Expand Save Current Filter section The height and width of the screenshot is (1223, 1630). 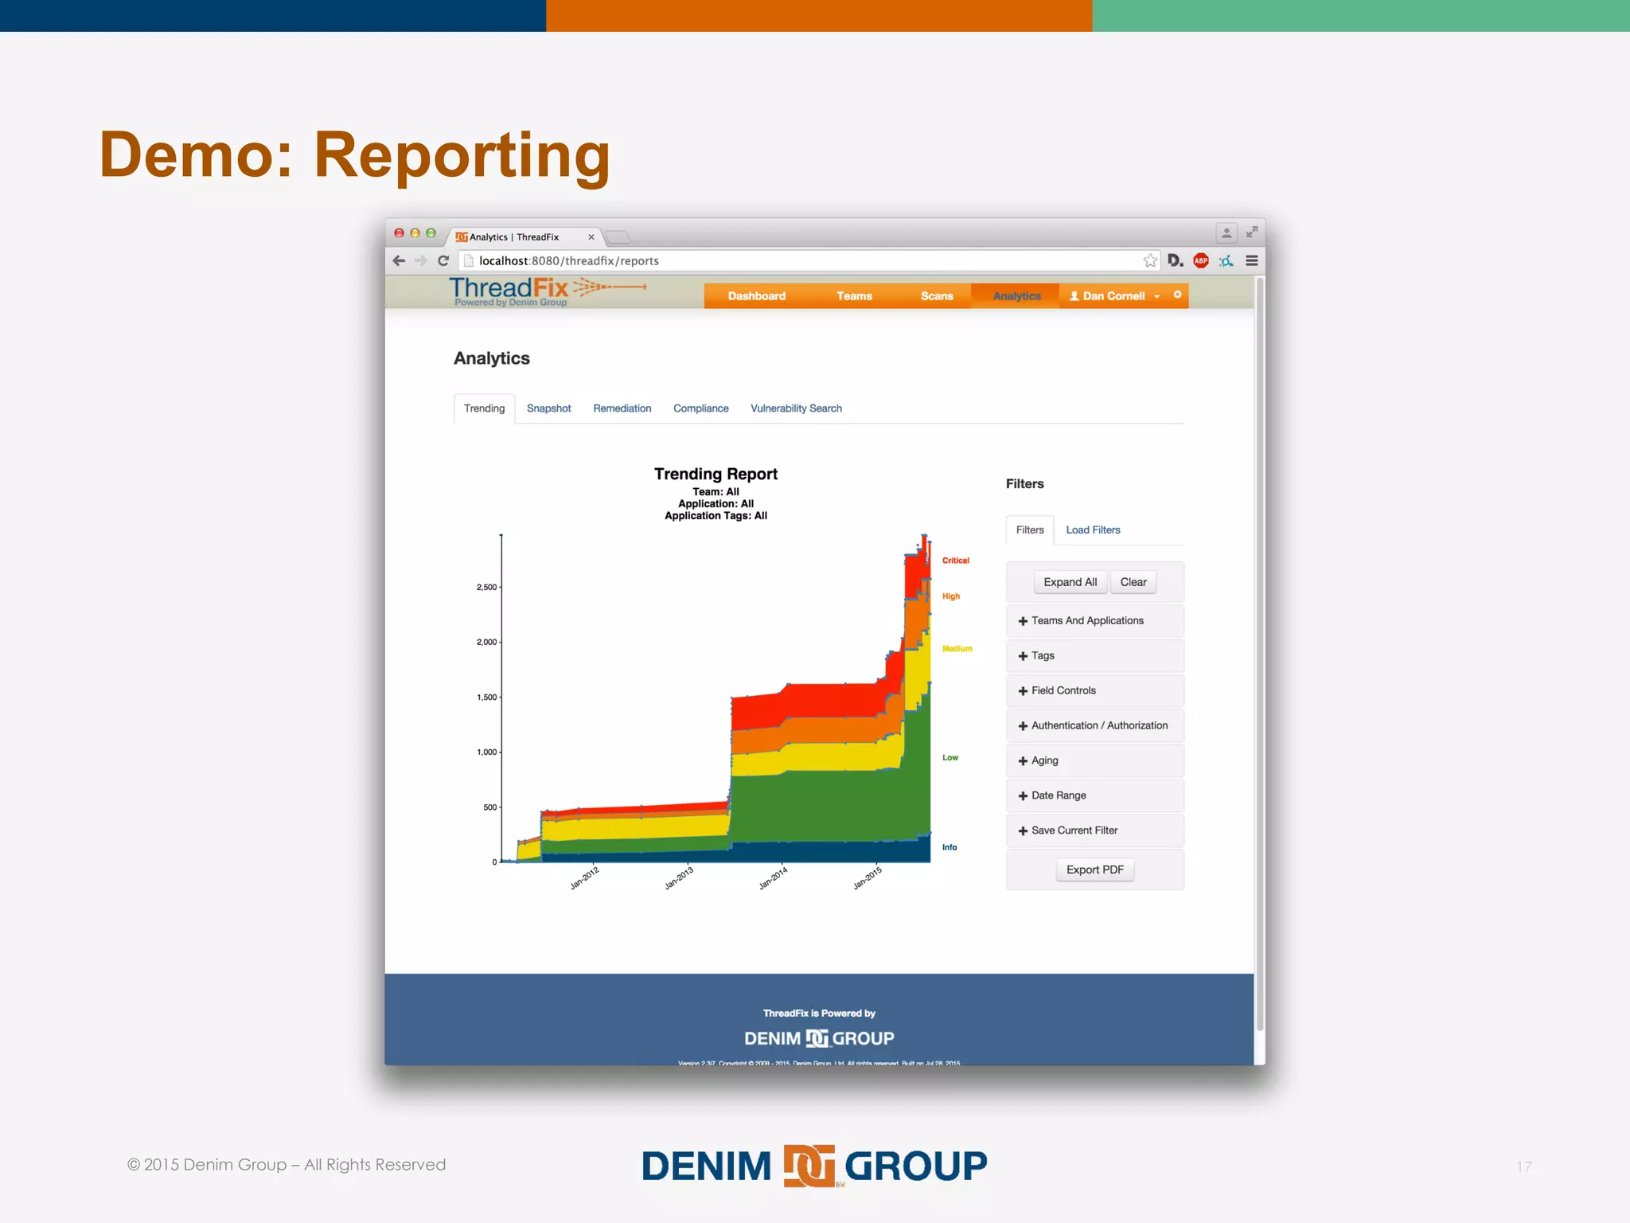tap(1095, 830)
